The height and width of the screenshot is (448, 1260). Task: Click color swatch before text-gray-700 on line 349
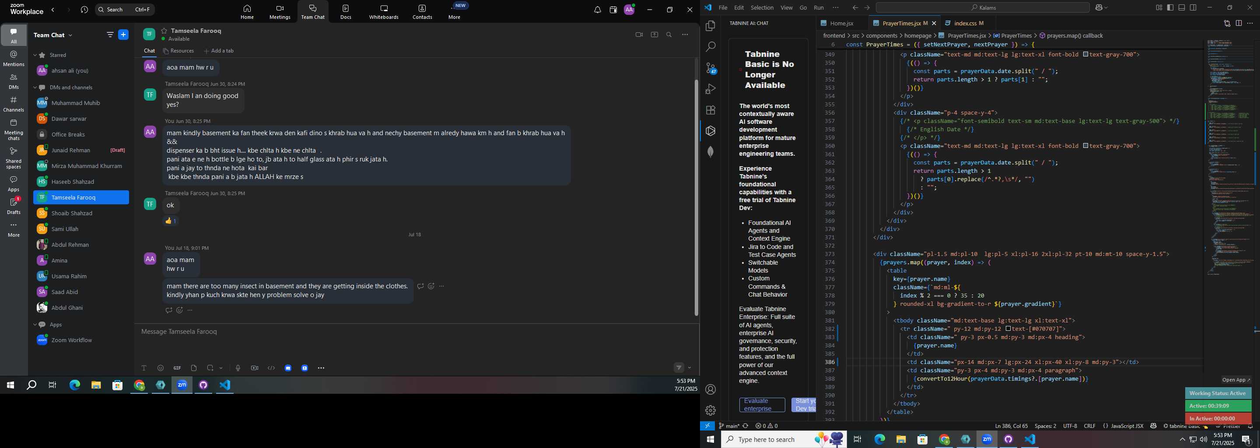[1085, 54]
